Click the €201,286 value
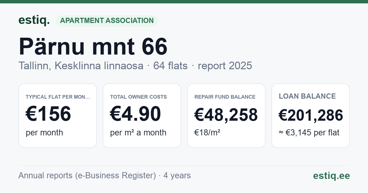This screenshot has height=193, width=368. click(311, 115)
